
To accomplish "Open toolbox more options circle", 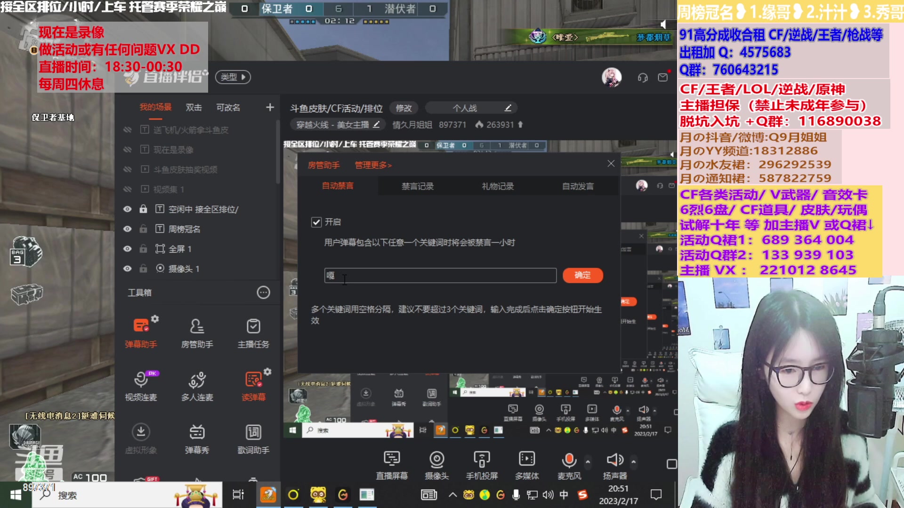I will click(x=263, y=293).
